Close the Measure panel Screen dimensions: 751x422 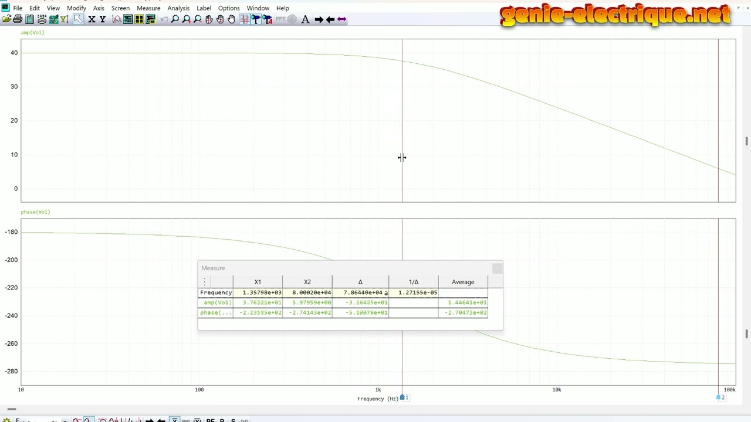tap(497, 268)
